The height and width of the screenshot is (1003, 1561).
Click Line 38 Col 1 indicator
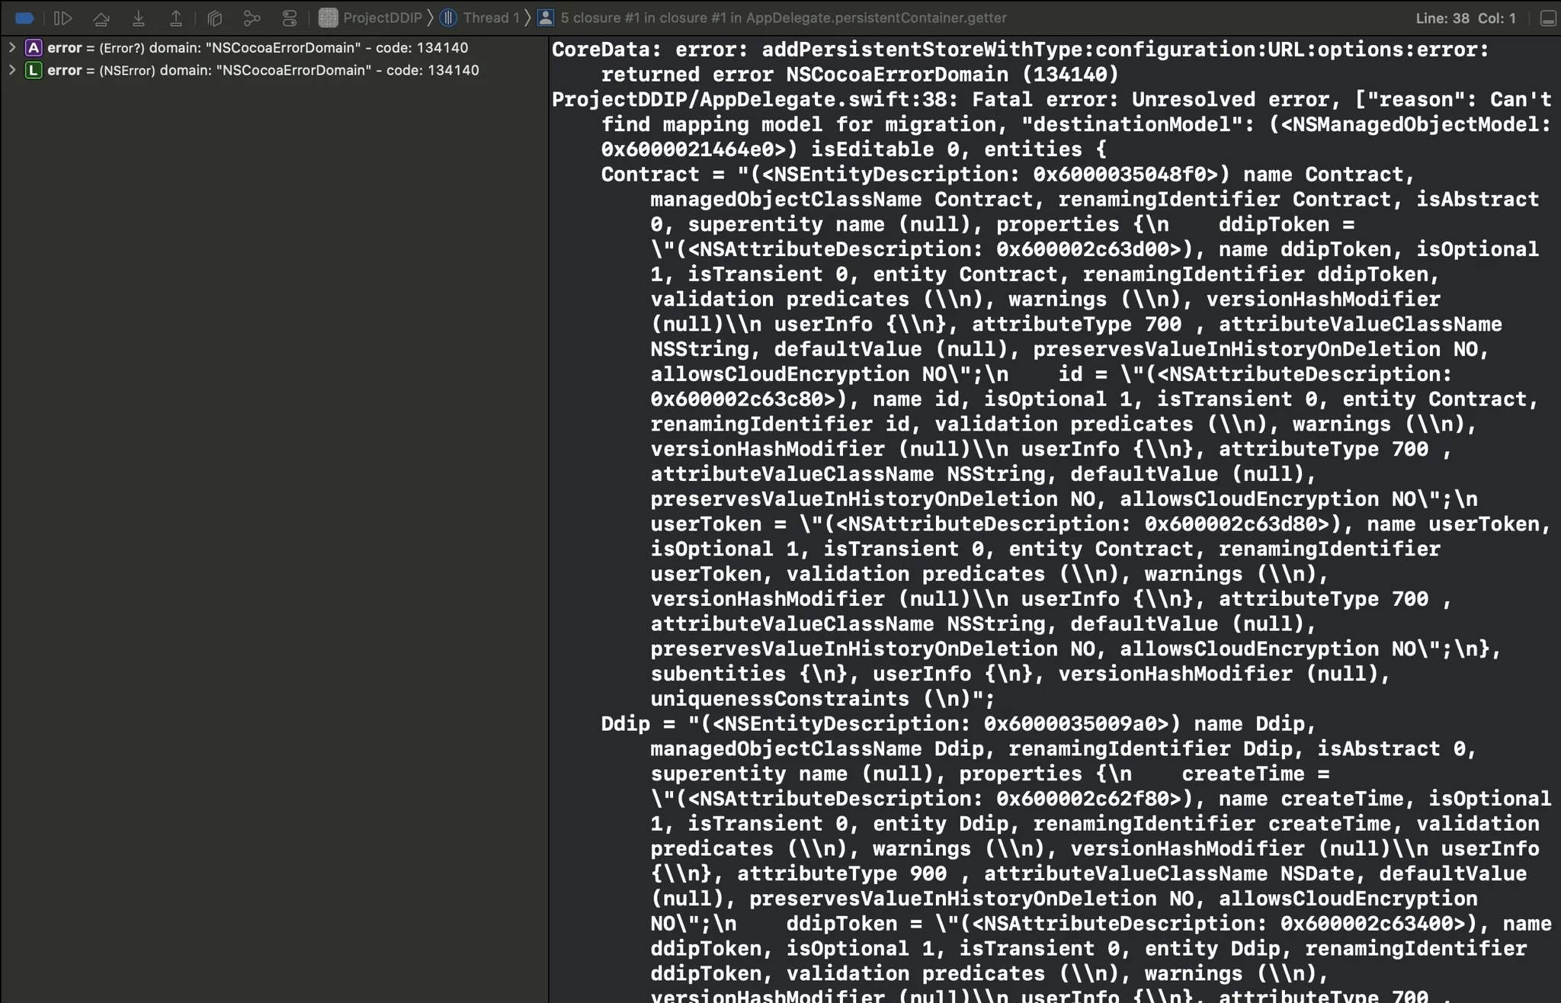(1465, 18)
